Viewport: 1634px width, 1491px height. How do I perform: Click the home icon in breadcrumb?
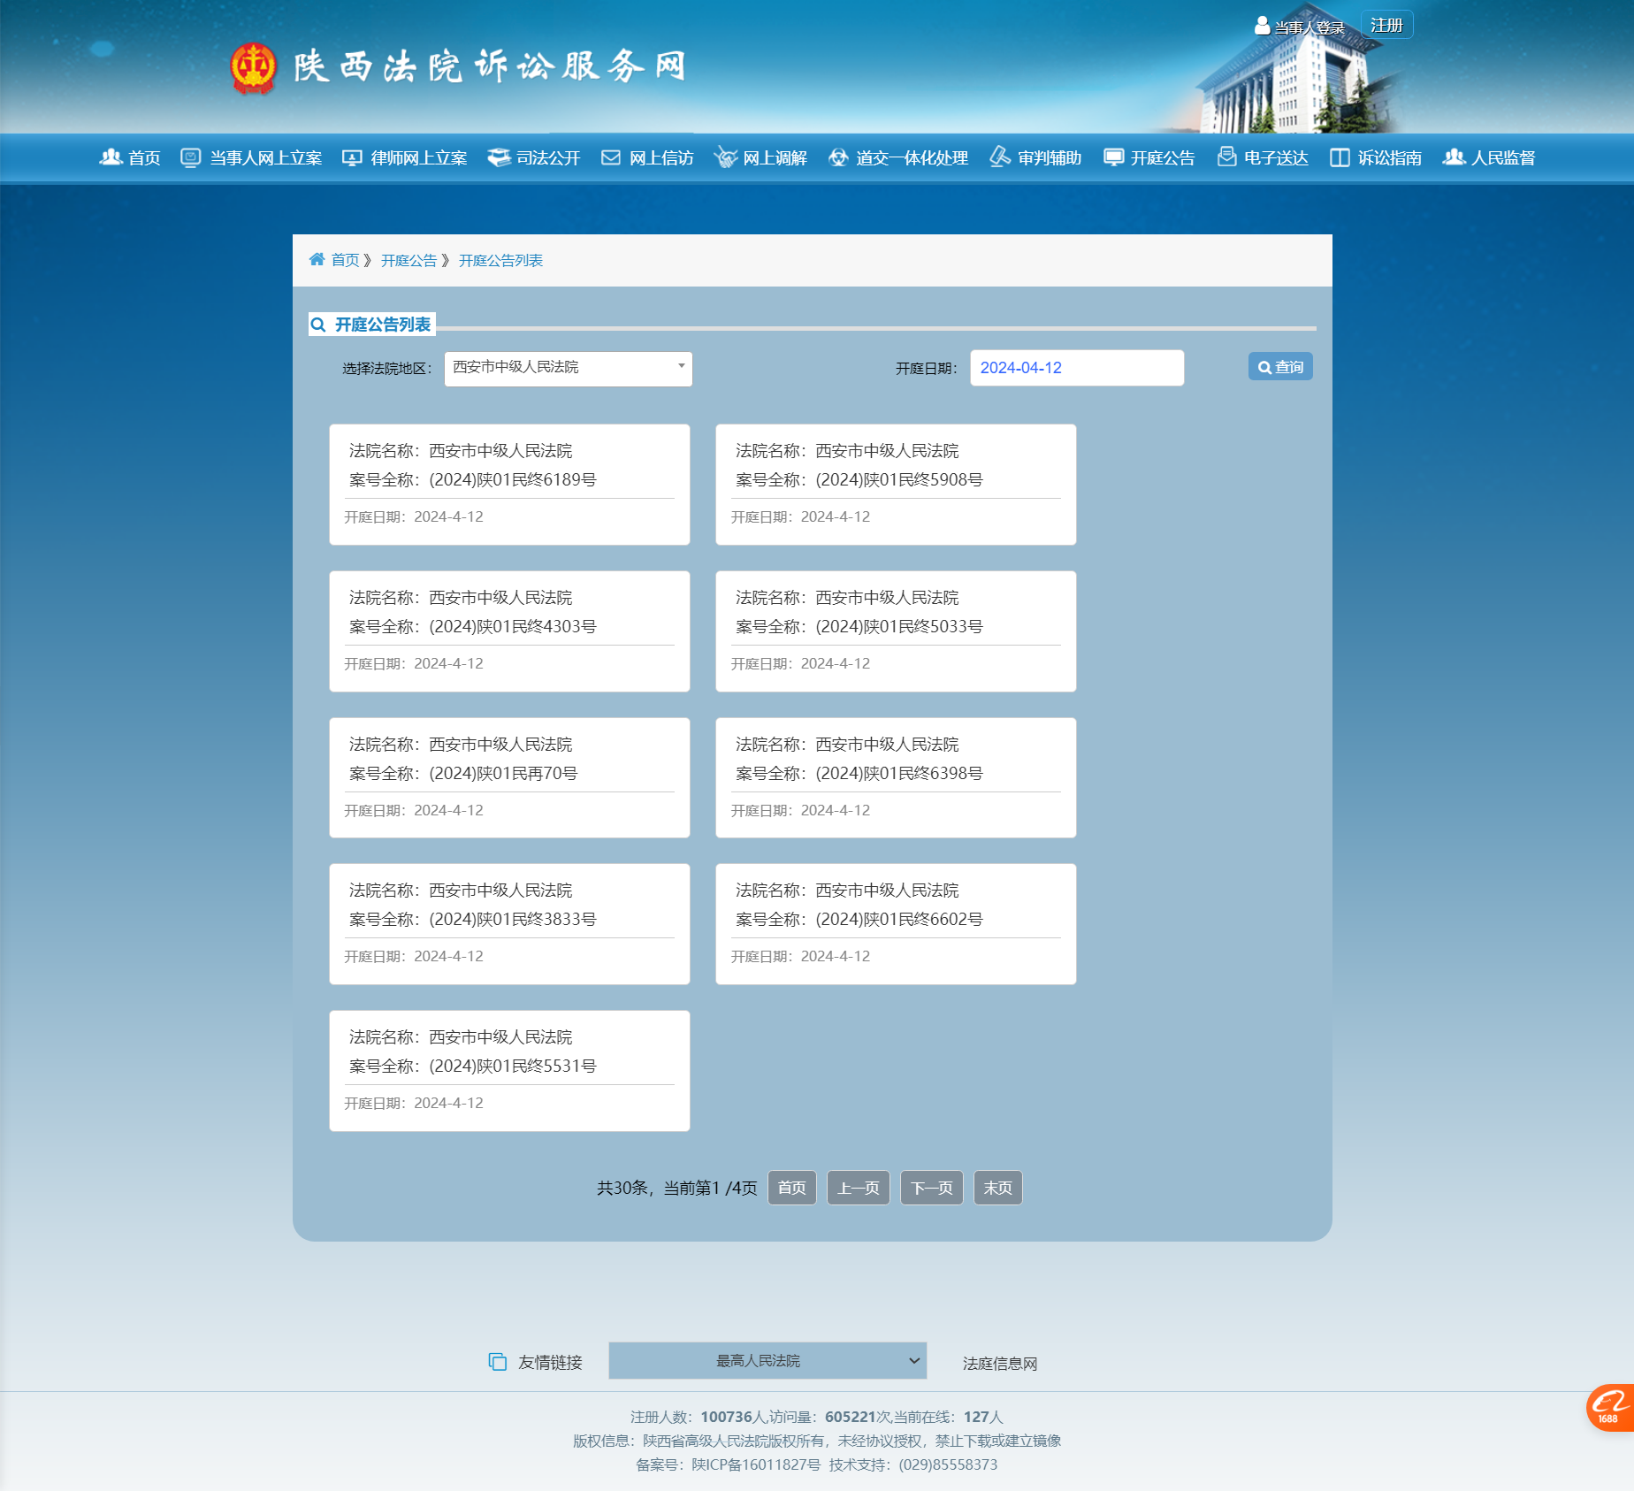coord(317,259)
